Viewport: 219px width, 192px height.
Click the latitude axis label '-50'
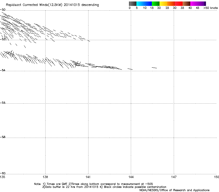(3, 10)
